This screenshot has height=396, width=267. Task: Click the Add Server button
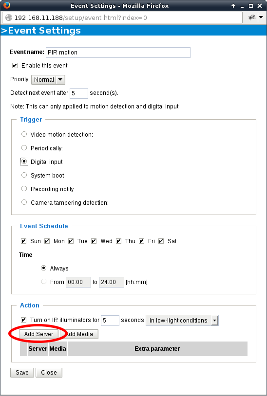[x=38, y=334]
